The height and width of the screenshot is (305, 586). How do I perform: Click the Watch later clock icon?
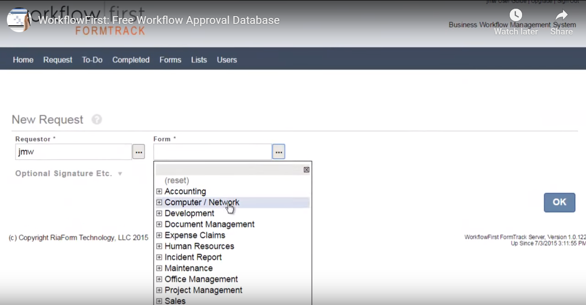point(516,14)
